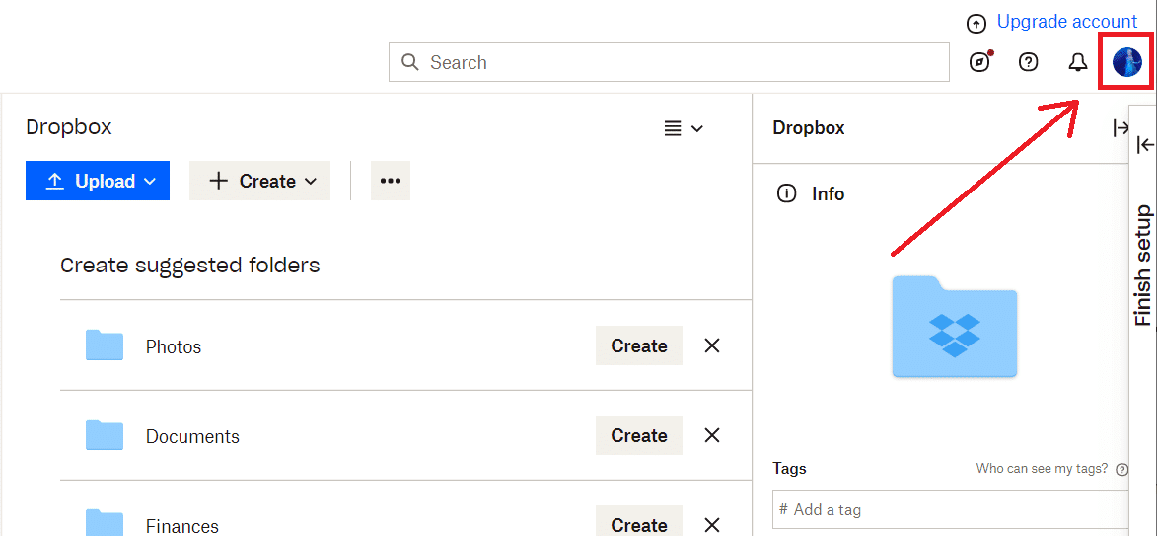Click the Dropbox breadcrumb title
This screenshot has height=536, width=1157.
[x=69, y=127]
